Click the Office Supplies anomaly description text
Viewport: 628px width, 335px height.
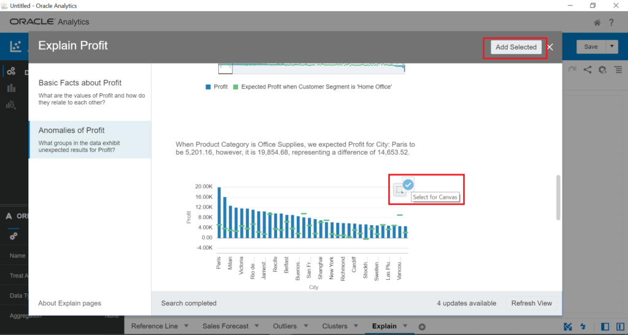point(295,148)
